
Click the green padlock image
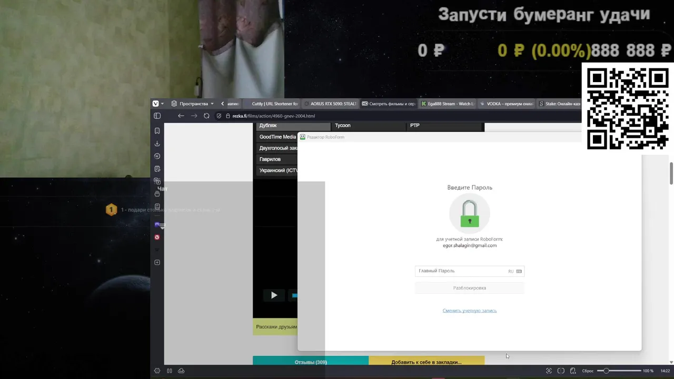pos(470,213)
